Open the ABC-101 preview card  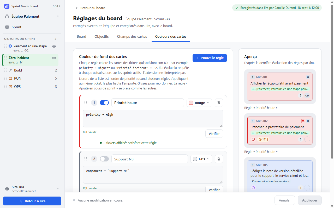click(x=280, y=87)
